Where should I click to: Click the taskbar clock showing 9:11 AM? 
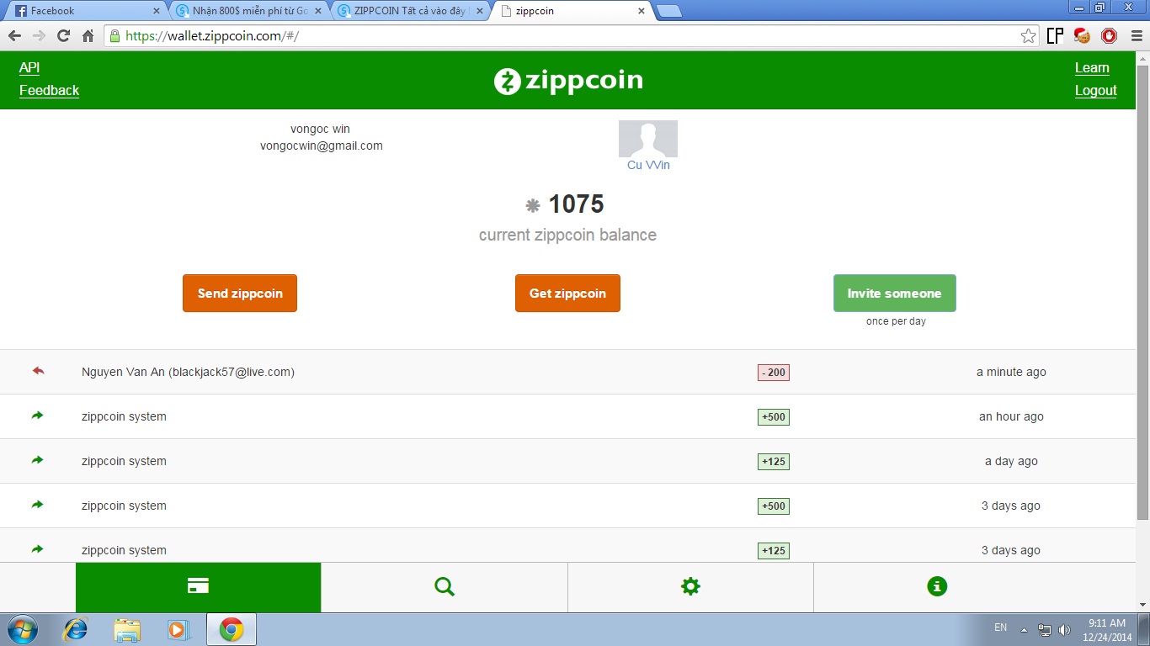(x=1107, y=630)
